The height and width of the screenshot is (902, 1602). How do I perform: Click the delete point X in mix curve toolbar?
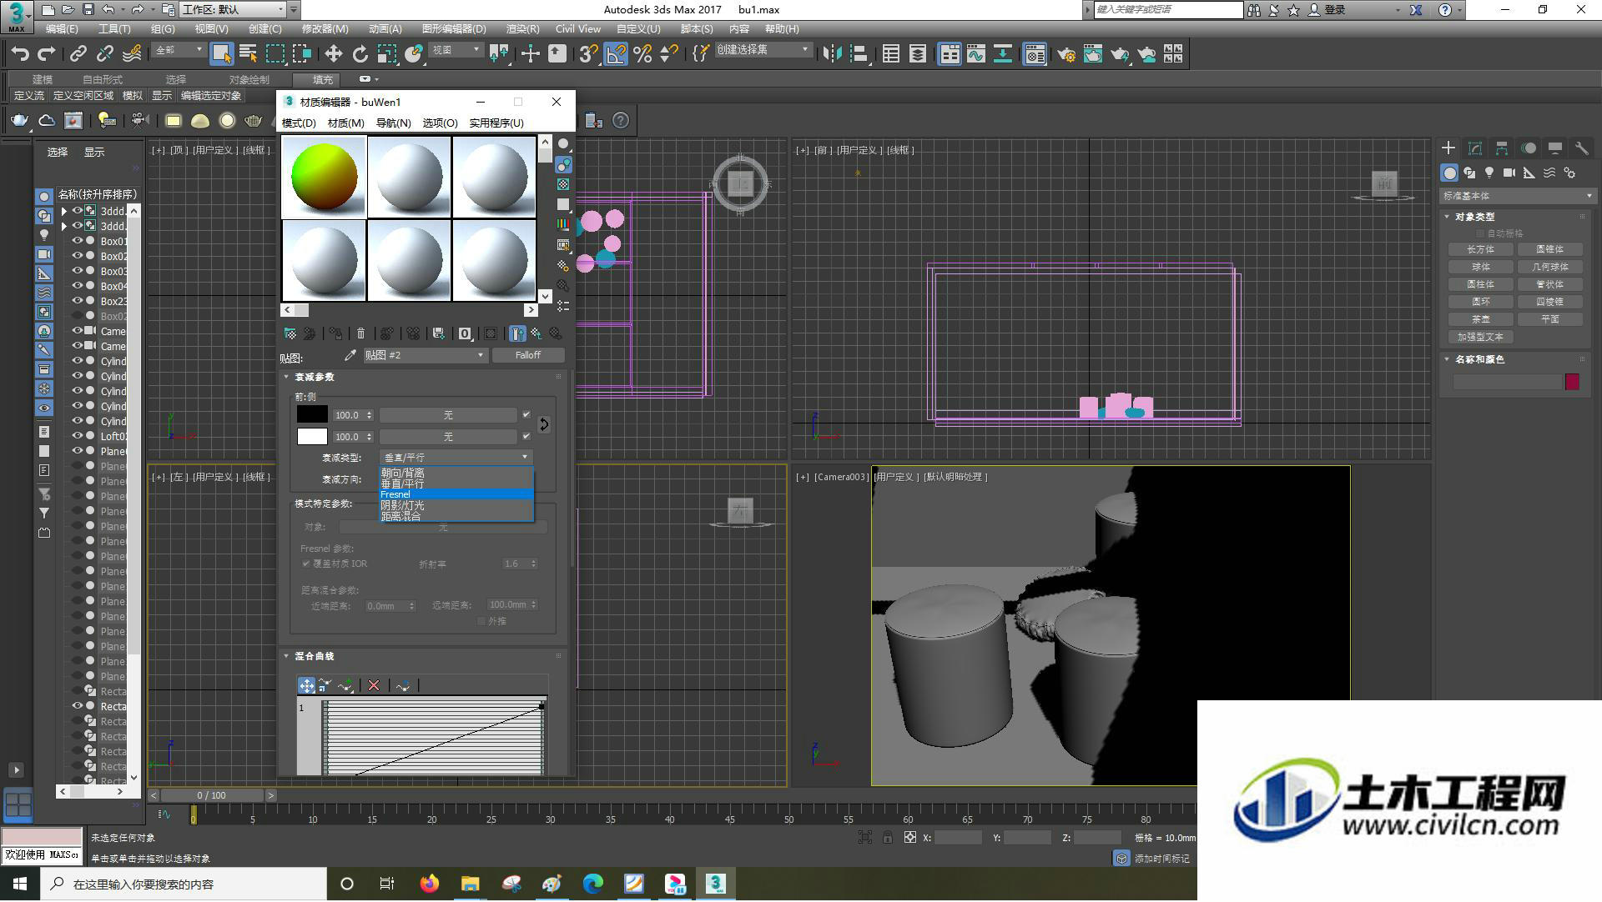pos(374,685)
